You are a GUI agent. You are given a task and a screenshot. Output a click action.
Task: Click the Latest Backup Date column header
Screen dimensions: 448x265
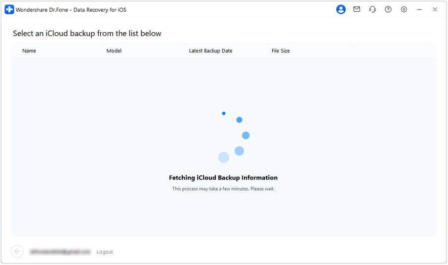click(210, 51)
